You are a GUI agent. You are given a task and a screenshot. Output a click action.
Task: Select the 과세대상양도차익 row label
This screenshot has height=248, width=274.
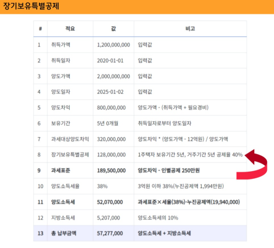(x=70, y=139)
